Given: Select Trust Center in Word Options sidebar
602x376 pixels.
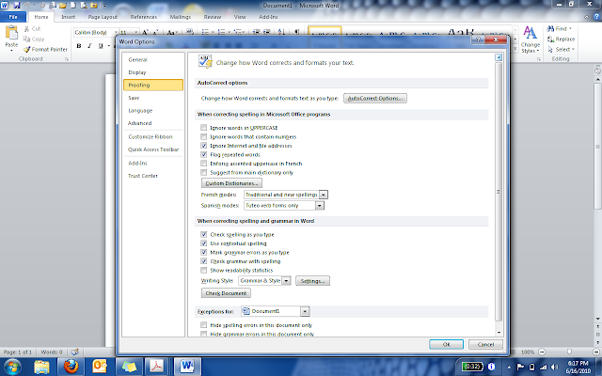Looking at the screenshot, I should (153, 176).
